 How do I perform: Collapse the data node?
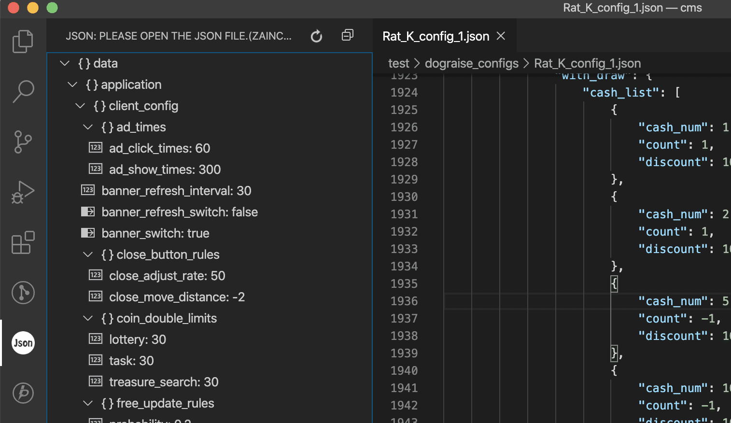click(65, 63)
